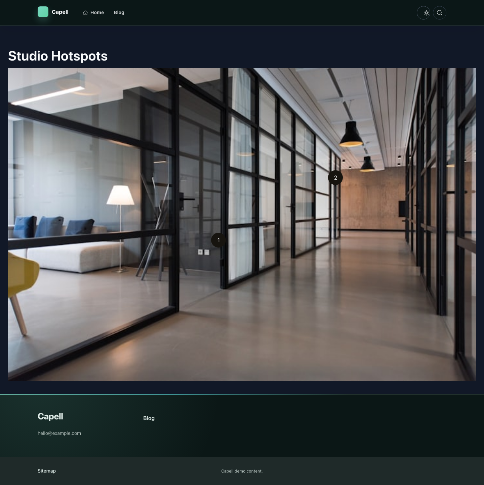Click the hello@example.com email address
The width and height of the screenshot is (484, 485).
[59, 433]
